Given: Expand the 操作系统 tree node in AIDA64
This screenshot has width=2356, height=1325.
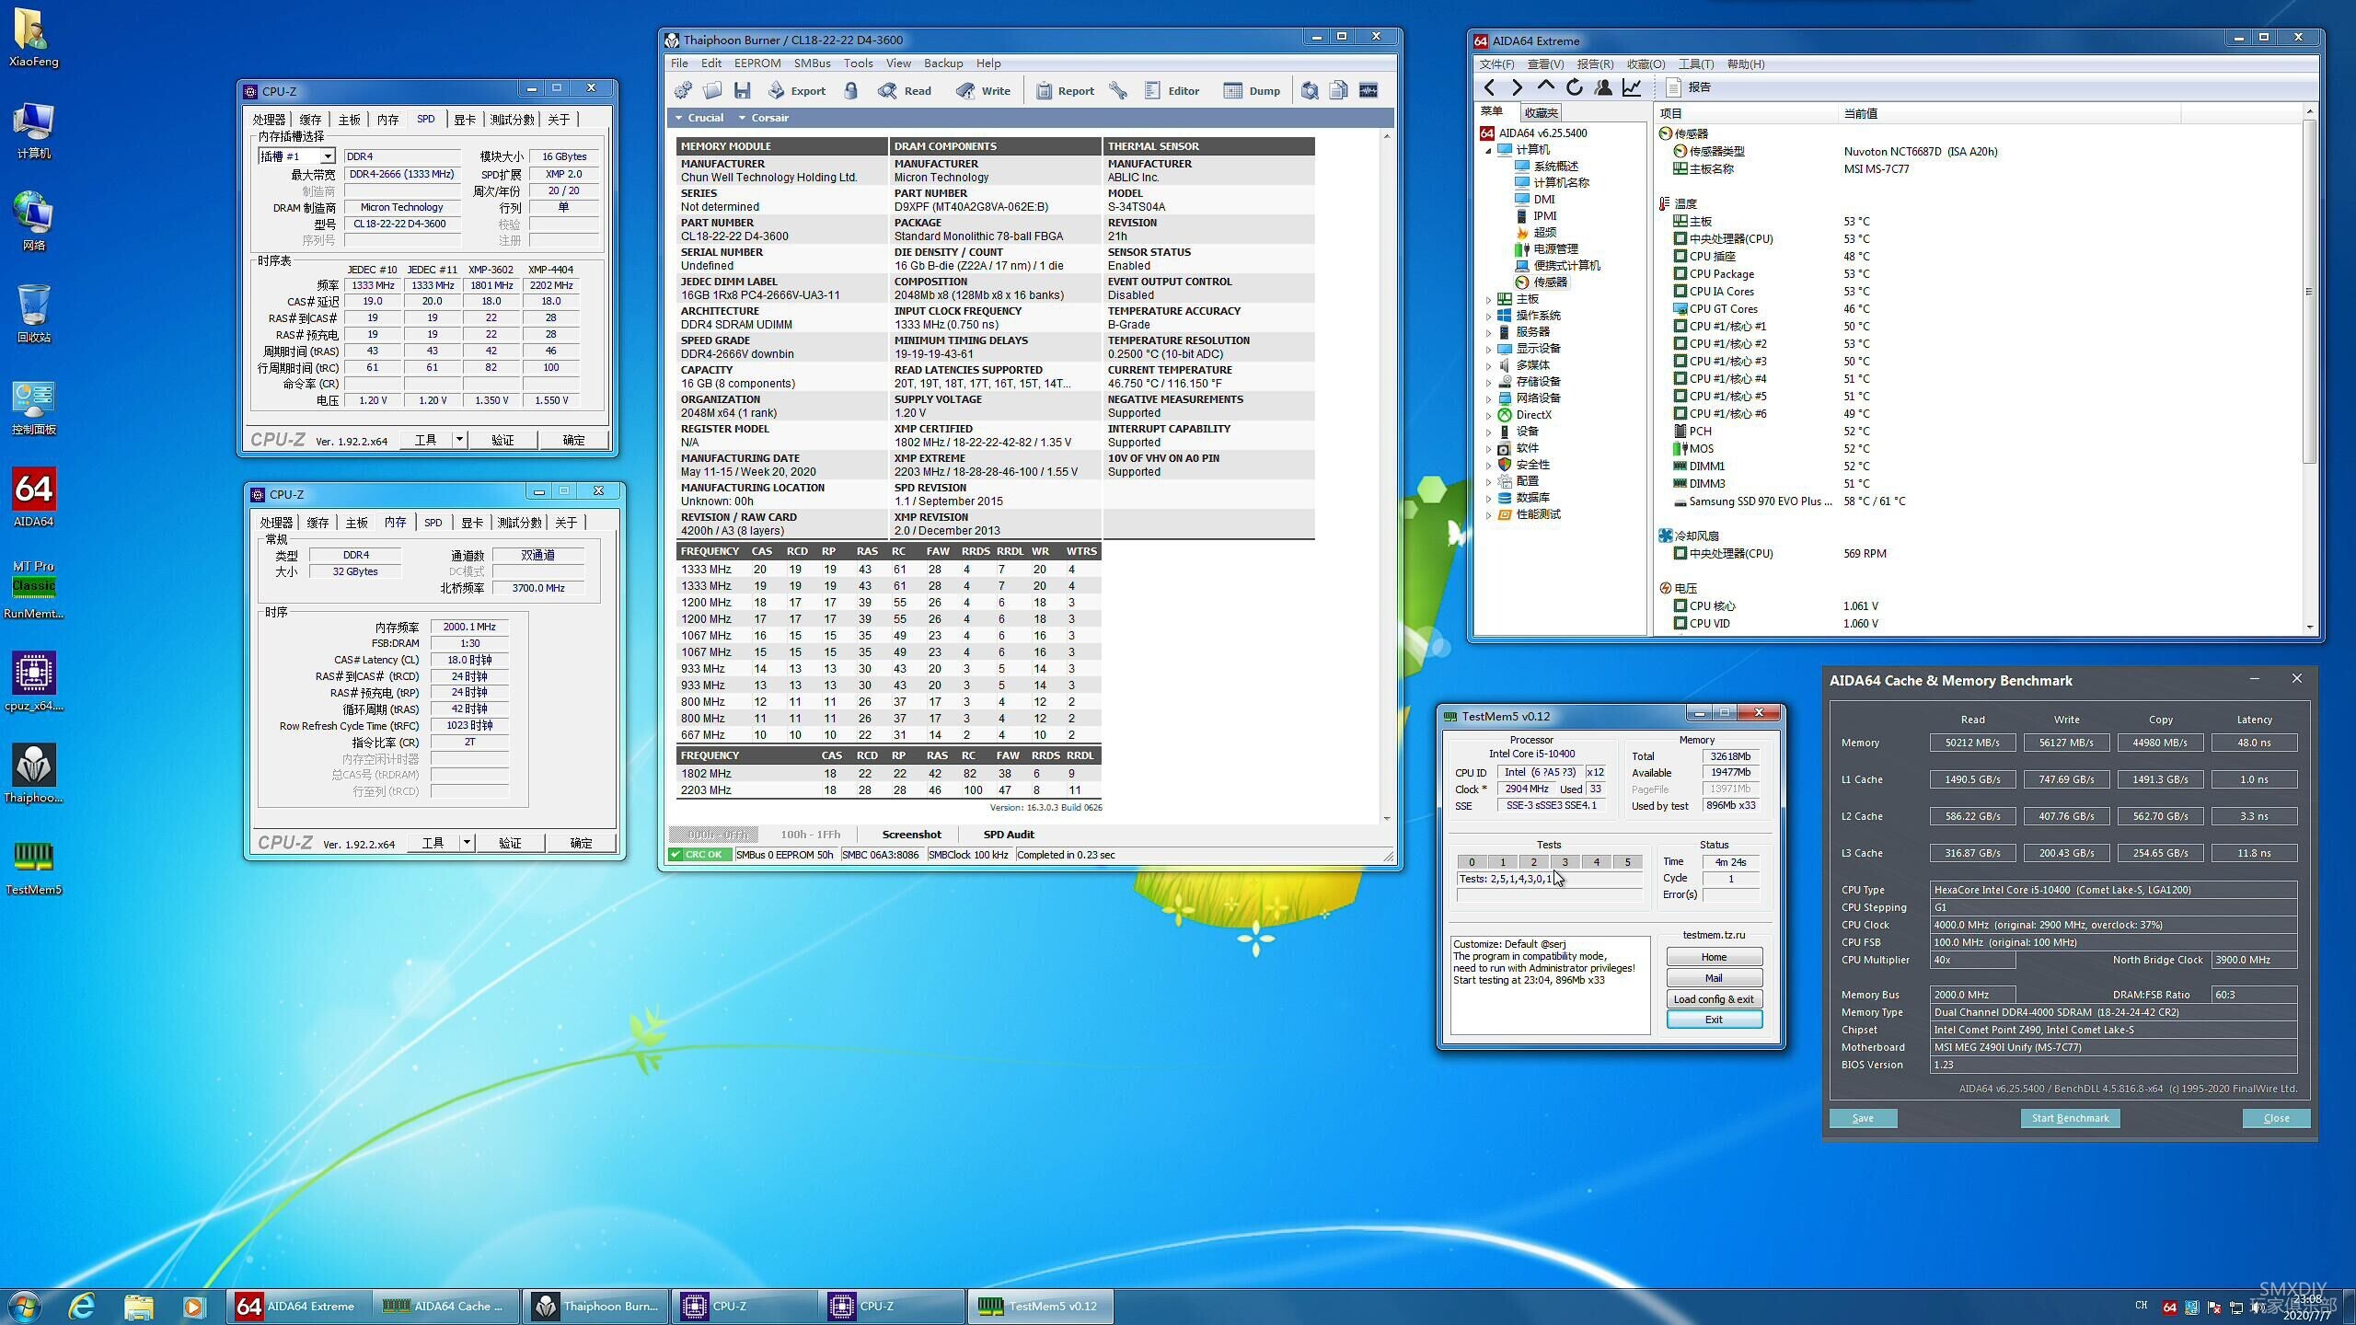Looking at the screenshot, I should 1489,316.
